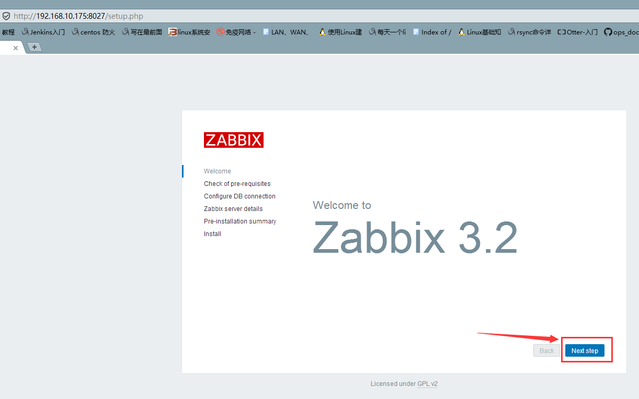The width and height of the screenshot is (639, 399).
Task: Click the disabled Back button
Action: point(546,350)
